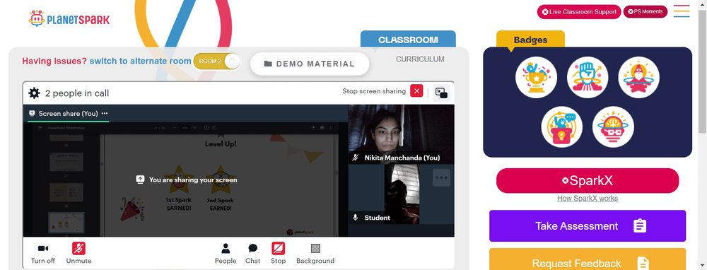Screen dimensions: 707x270
Task: Click the raised fist badge
Action: pyautogui.click(x=588, y=77)
